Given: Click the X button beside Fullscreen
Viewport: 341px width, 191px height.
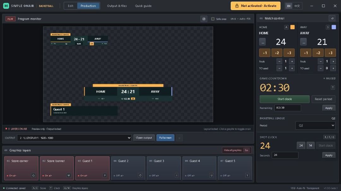Looking at the screenshot, I should pyautogui.click(x=179, y=138).
